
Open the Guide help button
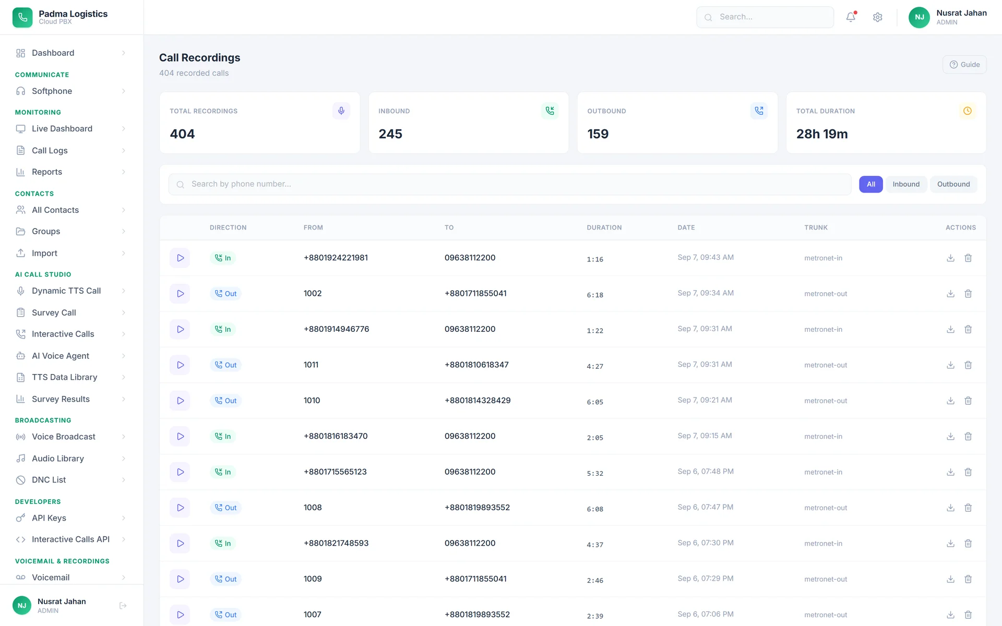[964, 65]
